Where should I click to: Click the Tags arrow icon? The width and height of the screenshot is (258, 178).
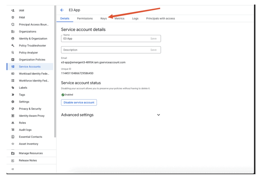tap(13, 95)
